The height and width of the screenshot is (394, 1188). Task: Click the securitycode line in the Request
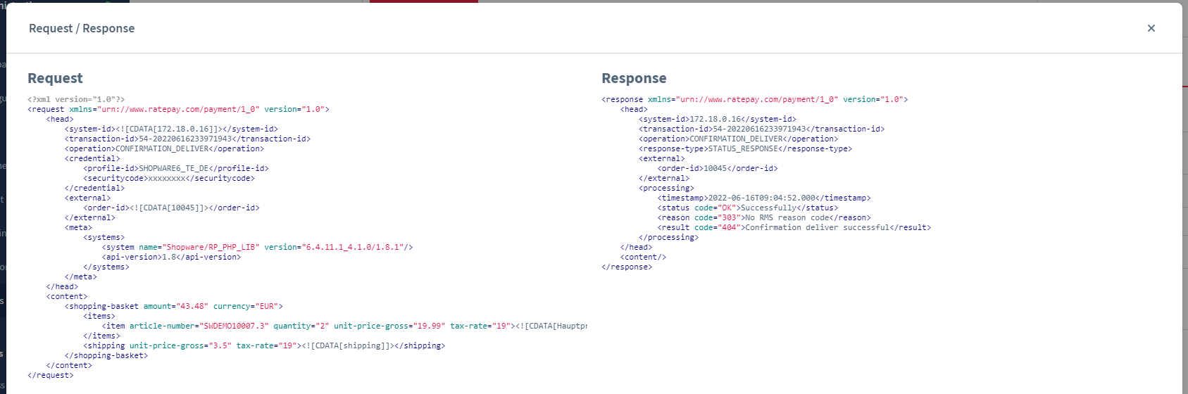pos(169,178)
